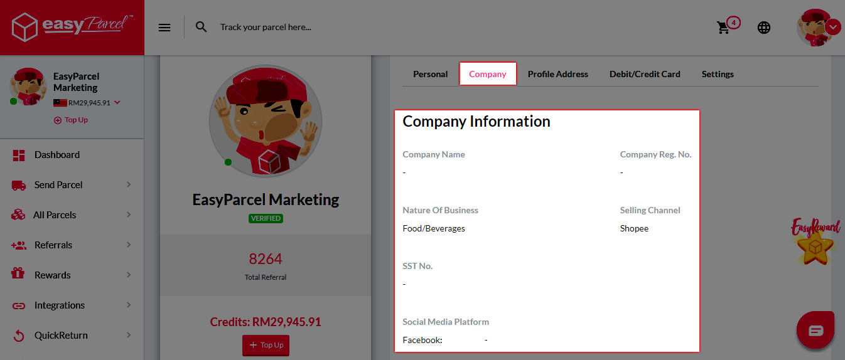This screenshot has height=360, width=845.
Task: Click the large profile avatar picture
Action: tap(266, 120)
